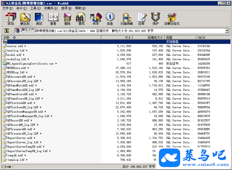Click the 解压到 (Extract To) icon

tap(25, 19)
